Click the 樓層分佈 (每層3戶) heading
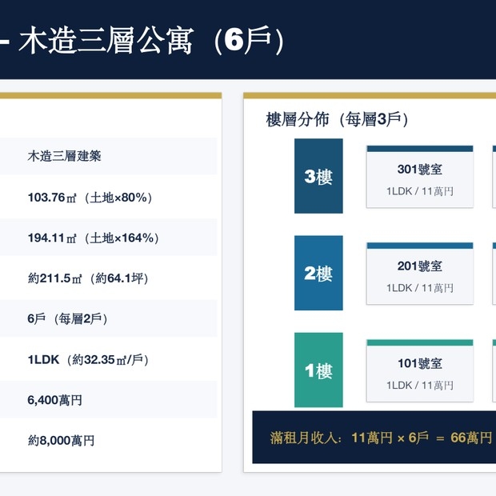Image resolution: width=496 pixels, height=496 pixels. (338, 119)
